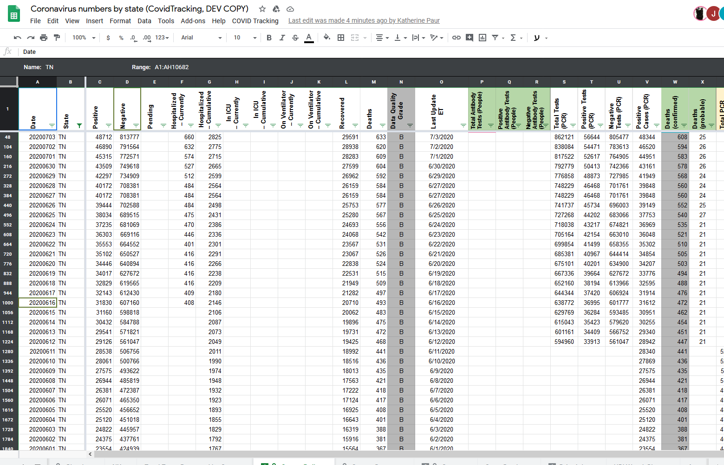Check the cloud save status icon
Image resolution: width=724 pixels, height=465 pixels.
[290, 9]
